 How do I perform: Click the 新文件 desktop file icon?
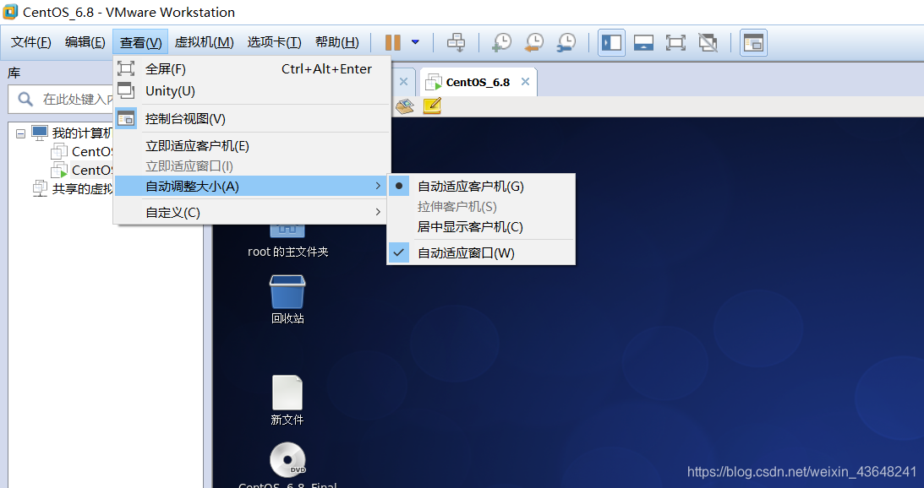click(x=287, y=400)
